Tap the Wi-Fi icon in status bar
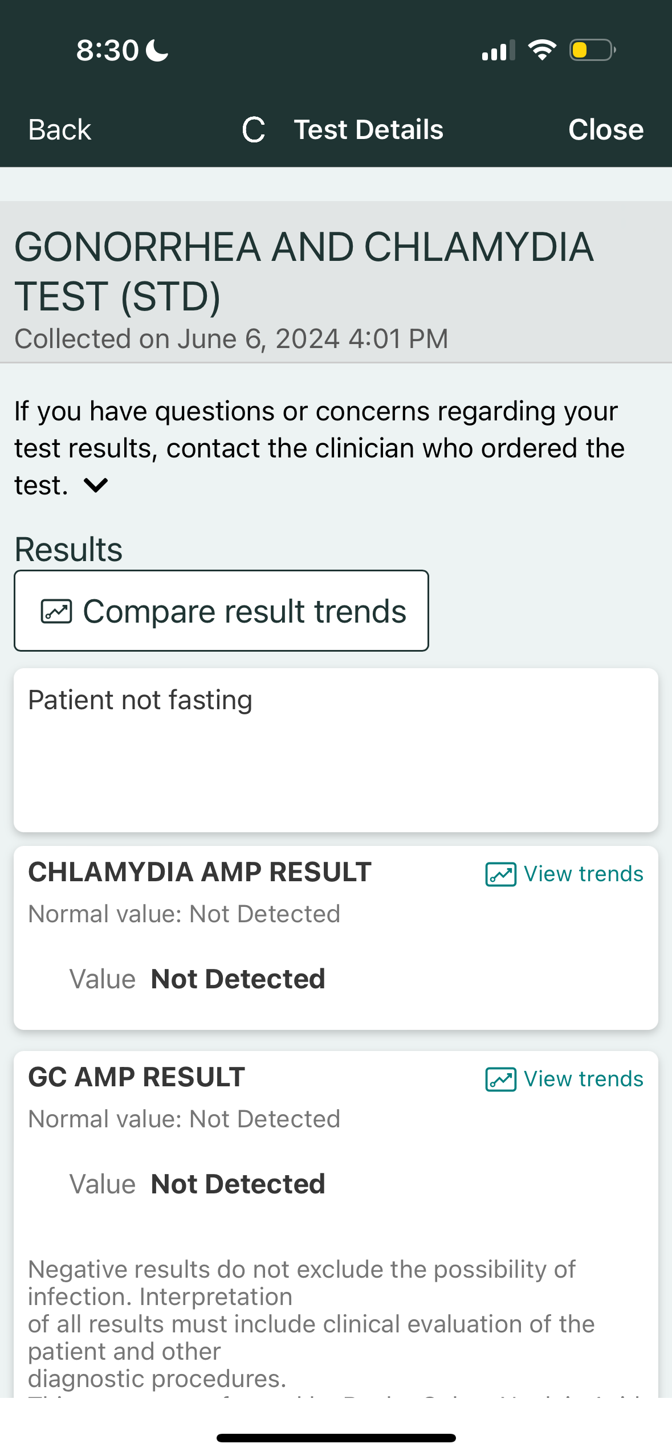Viewport: 672px width, 1456px height. 541,50
